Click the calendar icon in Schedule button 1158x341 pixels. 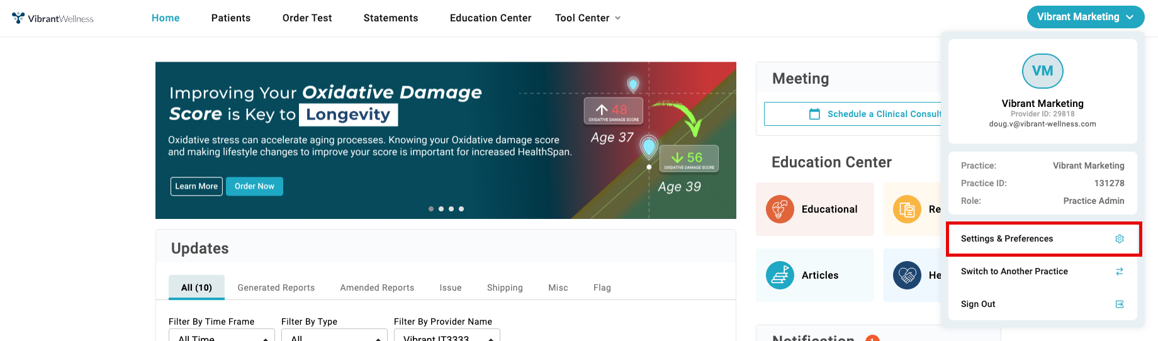[x=814, y=114]
